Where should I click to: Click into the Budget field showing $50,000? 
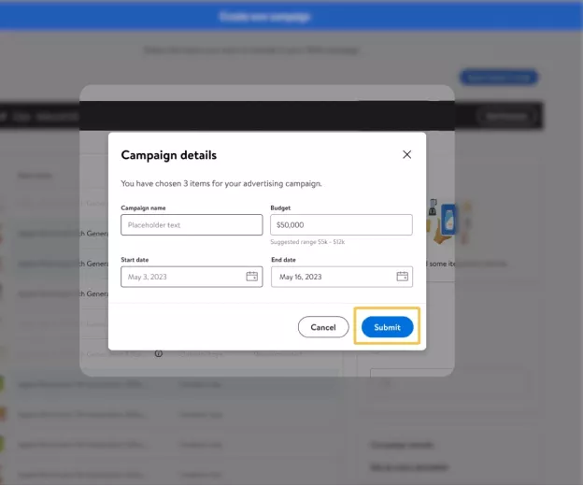[x=341, y=224]
